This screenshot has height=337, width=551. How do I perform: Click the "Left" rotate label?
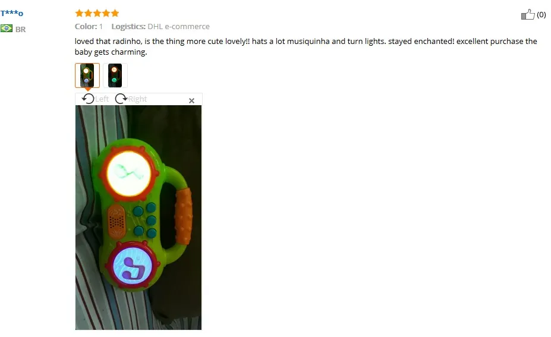[x=102, y=99]
